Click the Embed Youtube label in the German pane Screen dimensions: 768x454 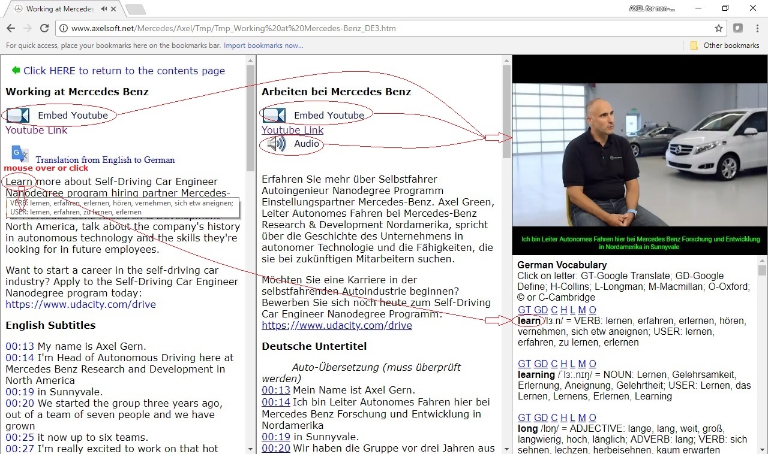tap(329, 116)
